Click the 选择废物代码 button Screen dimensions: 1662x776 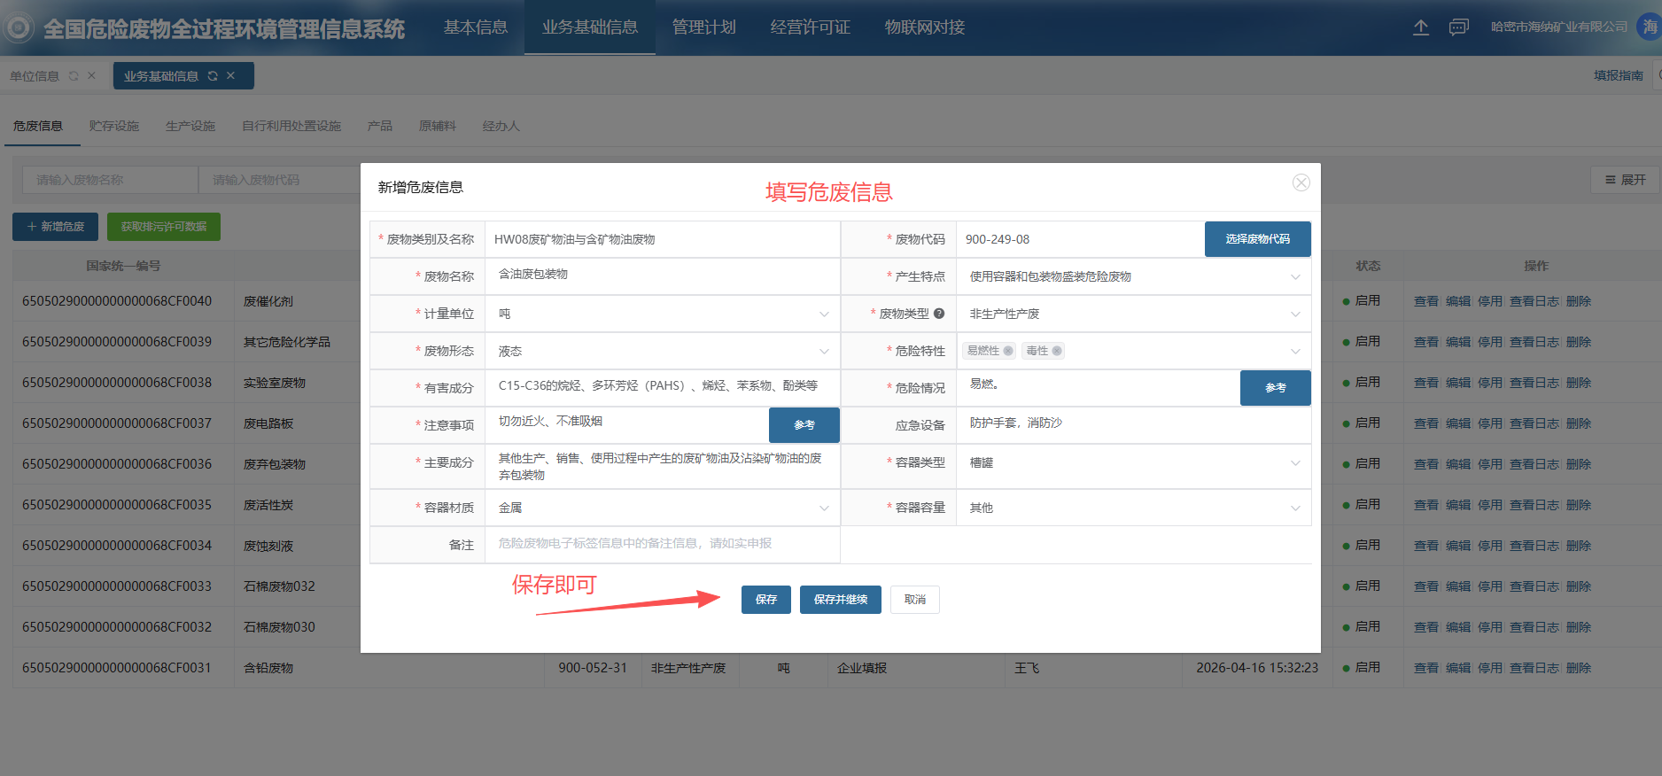(1257, 239)
